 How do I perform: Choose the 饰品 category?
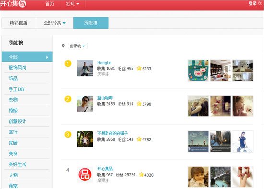pos(13,78)
